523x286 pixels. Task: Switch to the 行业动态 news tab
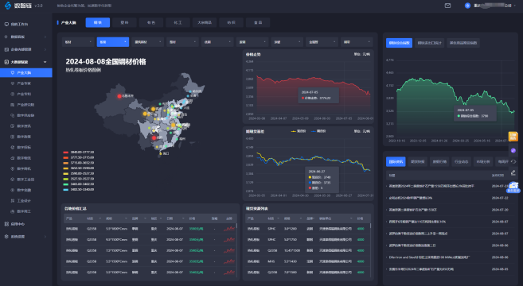pos(461,161)
